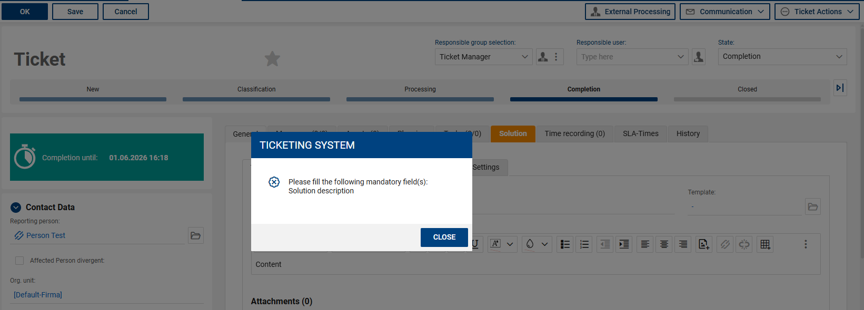Collapse the Contact Data section

click(16, 208)
